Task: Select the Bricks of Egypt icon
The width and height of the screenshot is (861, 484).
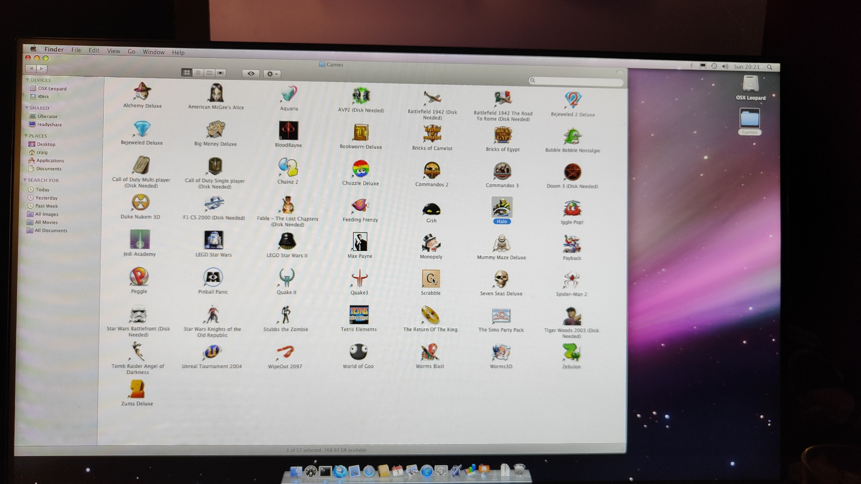Action: [x=502, y=135]
